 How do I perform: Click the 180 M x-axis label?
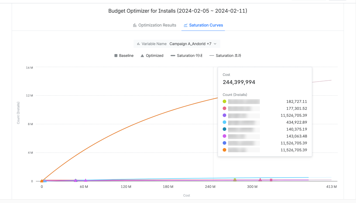pos(168,187)
